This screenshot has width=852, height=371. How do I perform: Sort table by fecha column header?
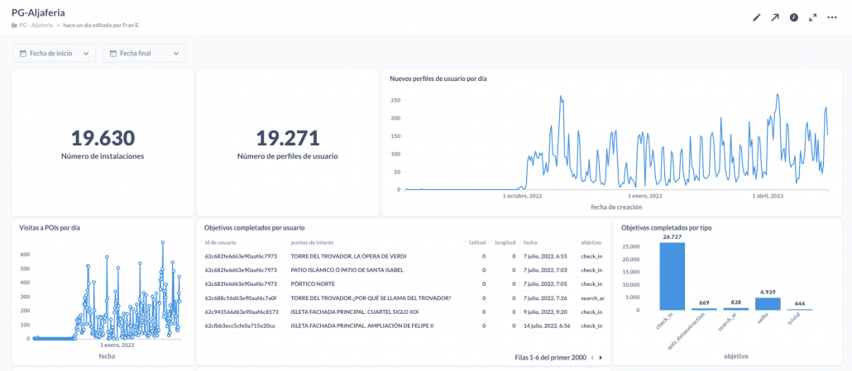(x=530, y=242)
